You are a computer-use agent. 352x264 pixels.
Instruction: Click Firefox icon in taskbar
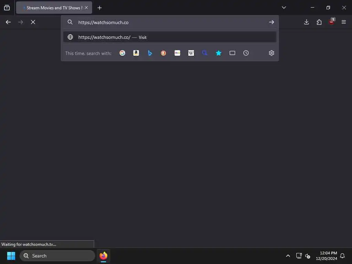point(103,256)
